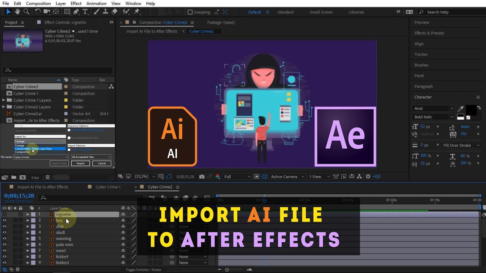Hide the key layer with eye toggle
Viewport: 486px width, 273px height.
pos(5,220)
